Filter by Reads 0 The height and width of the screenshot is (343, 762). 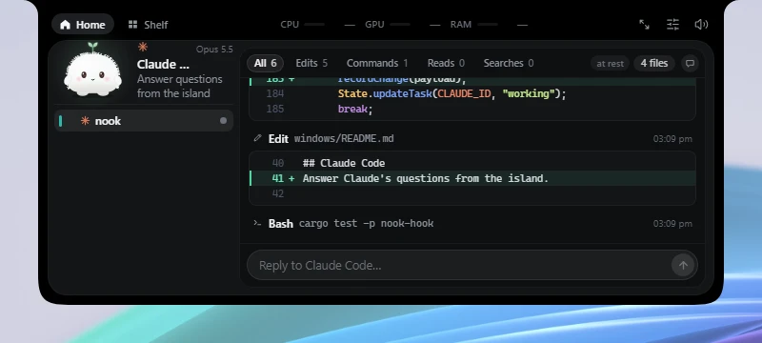tap(446, 63)
